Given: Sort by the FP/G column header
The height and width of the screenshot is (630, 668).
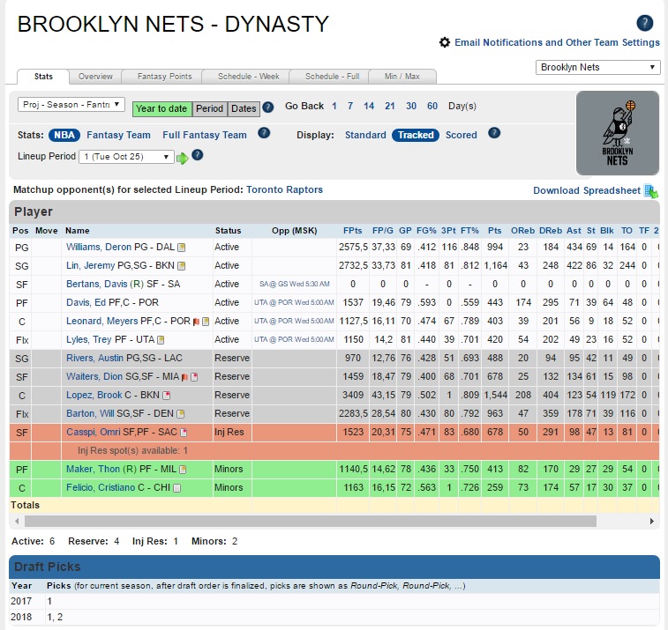Looking at the screenshot, I should [383, 231].
